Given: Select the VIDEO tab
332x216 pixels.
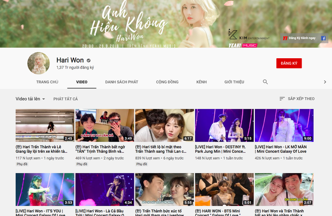Looking at the screenshot, I should coord(82,82).
